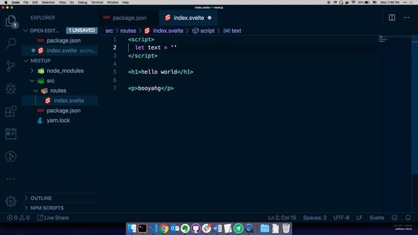Open the File menu

click(x=26, y=3)
